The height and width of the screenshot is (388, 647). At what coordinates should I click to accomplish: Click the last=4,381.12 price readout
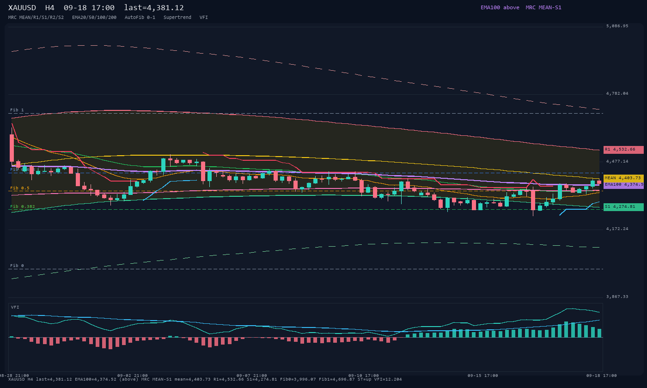click(154, 8)
